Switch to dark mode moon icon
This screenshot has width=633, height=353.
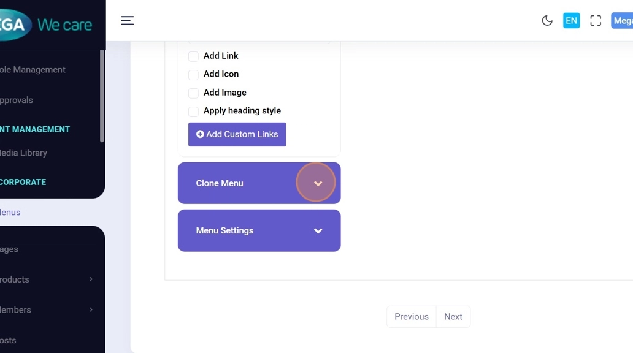click(547, 21)
